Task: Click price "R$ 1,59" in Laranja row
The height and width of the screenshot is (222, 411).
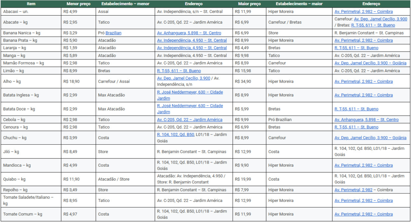Action: point(70,48)
